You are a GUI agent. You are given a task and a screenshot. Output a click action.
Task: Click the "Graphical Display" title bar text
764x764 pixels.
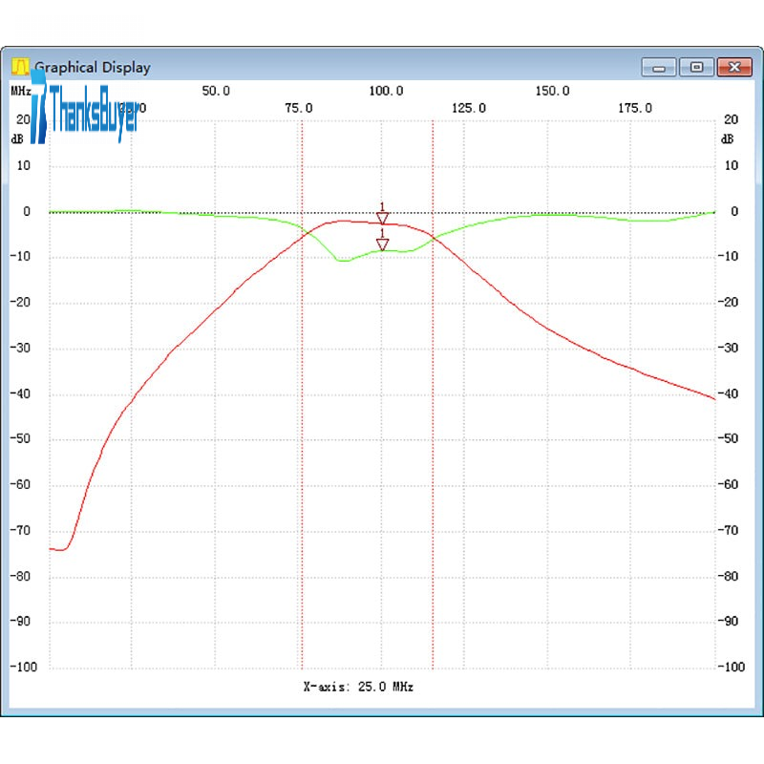(x=93, y=67)
